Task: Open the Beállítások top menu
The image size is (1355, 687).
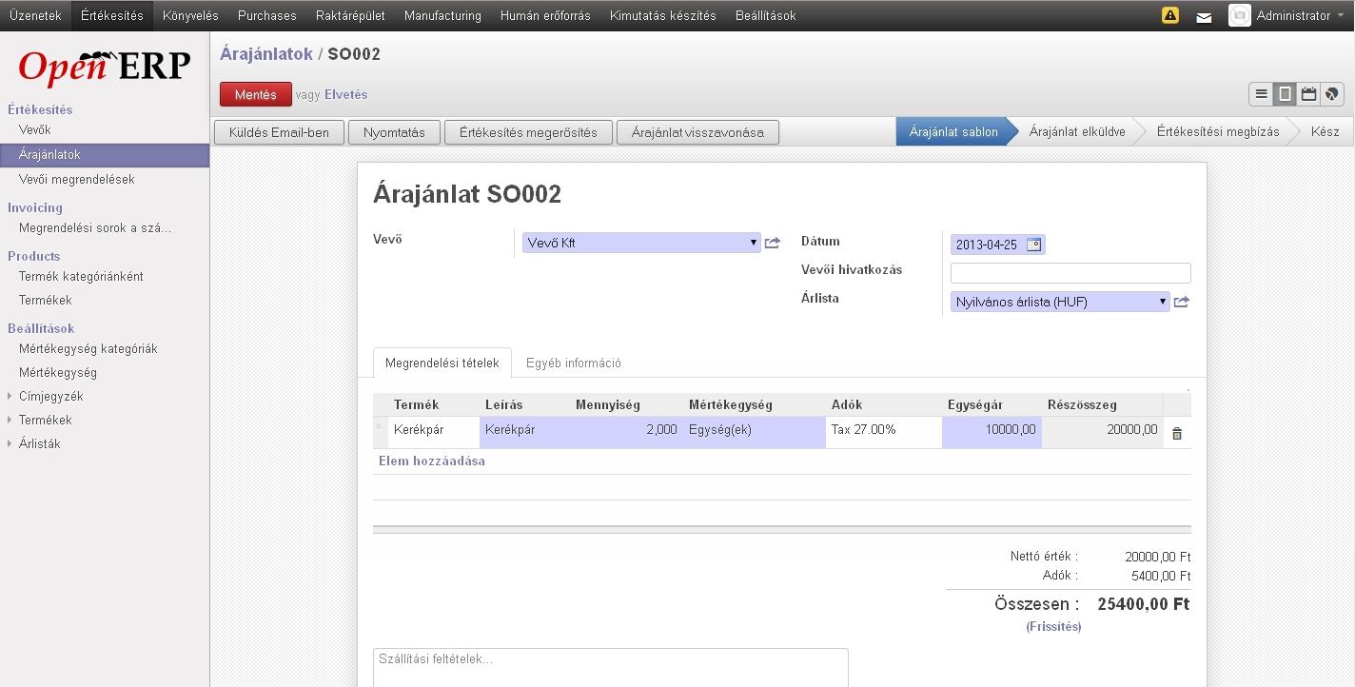Action: pos(765,15)
